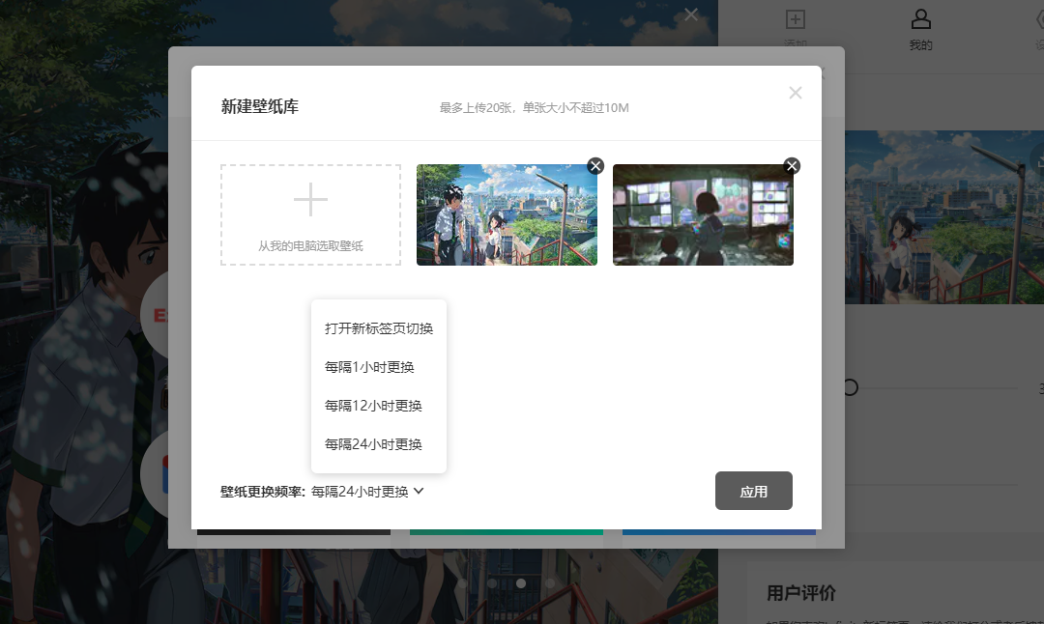The height and width of the screenshot is (624, 1044).
Task: Click the slider handle on the right panel
Action: point(853,387)
